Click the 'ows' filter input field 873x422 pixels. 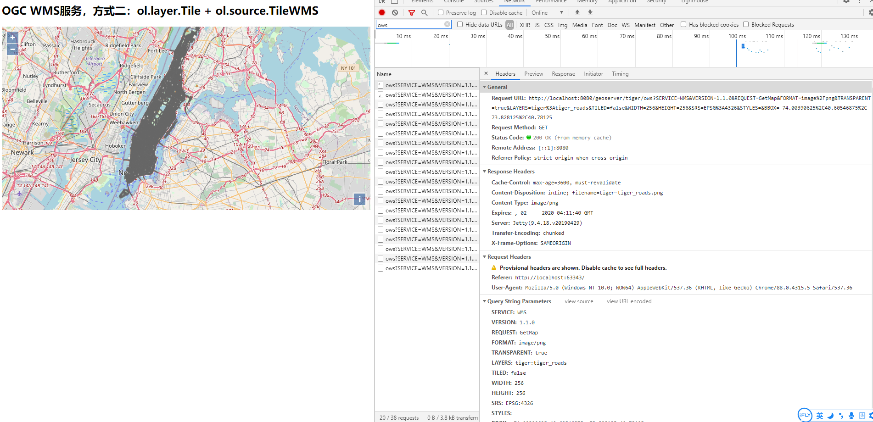coord(409,25)
